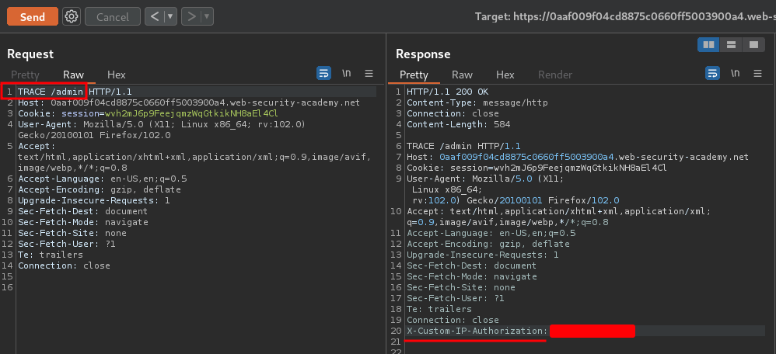Switch Response panel to Pretty tab

click(x=414, y=75)
